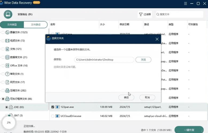Click the documents category icon
The width and height of the screenshot is (208, 133).
click(7, 49)
